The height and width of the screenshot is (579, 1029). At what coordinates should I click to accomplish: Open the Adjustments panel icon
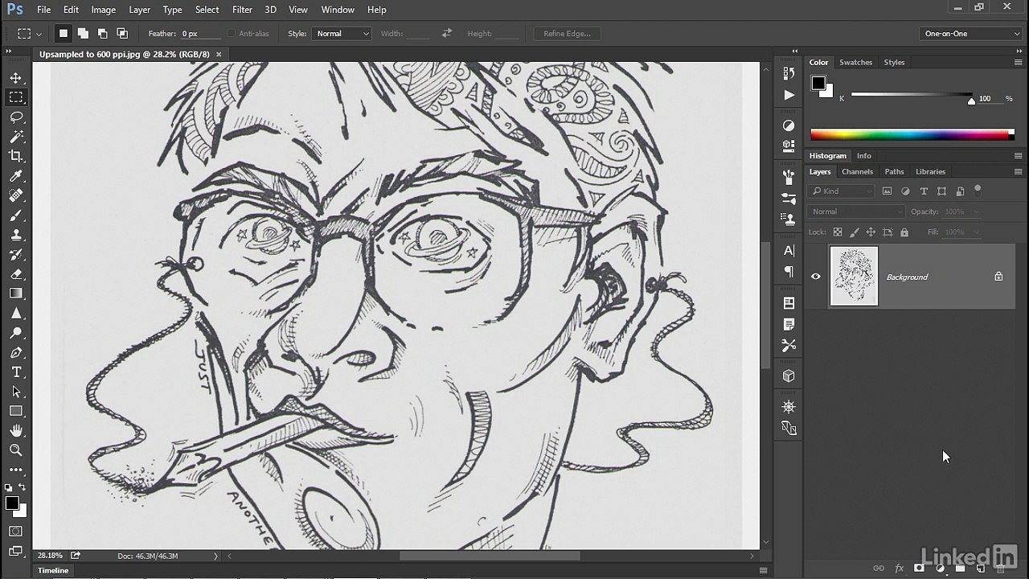tap(789, 125)
